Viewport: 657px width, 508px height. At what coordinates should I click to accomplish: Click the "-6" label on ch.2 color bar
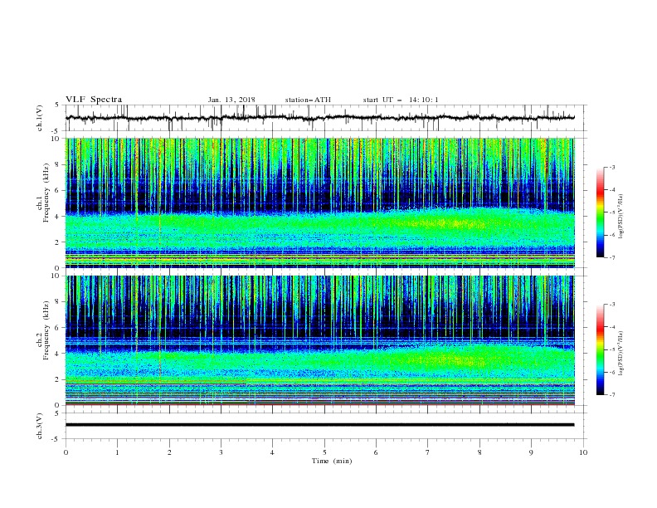612,372
